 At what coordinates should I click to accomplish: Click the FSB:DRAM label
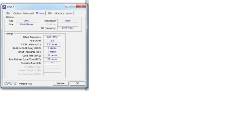(35, 41)
